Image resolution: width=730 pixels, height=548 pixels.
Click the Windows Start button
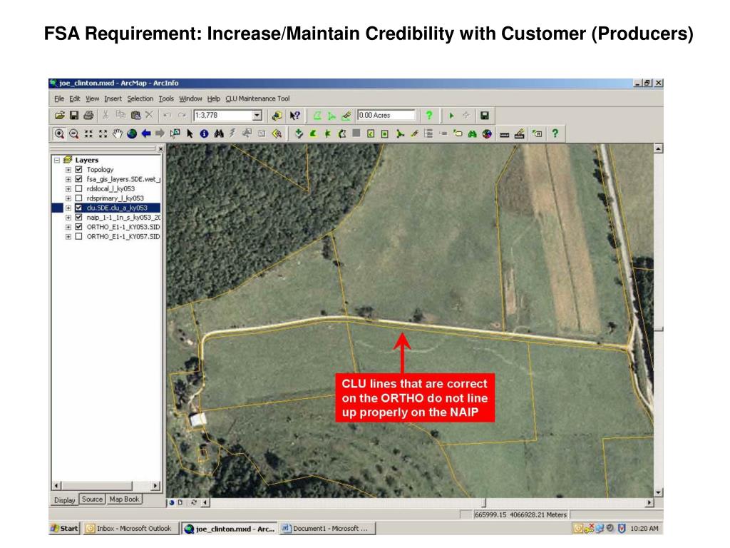[x=64, y=529]
